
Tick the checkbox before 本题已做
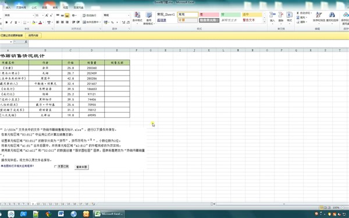[55, 166]
